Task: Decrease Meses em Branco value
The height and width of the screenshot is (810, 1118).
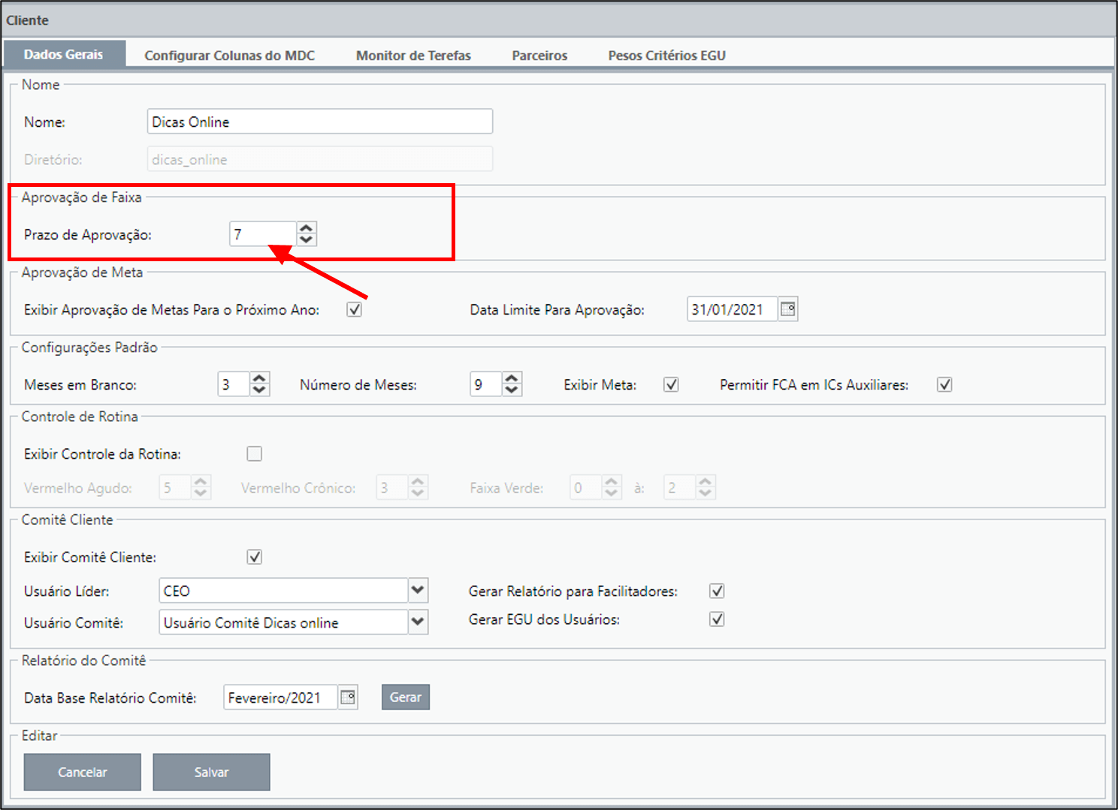Action: pos(259,390)
